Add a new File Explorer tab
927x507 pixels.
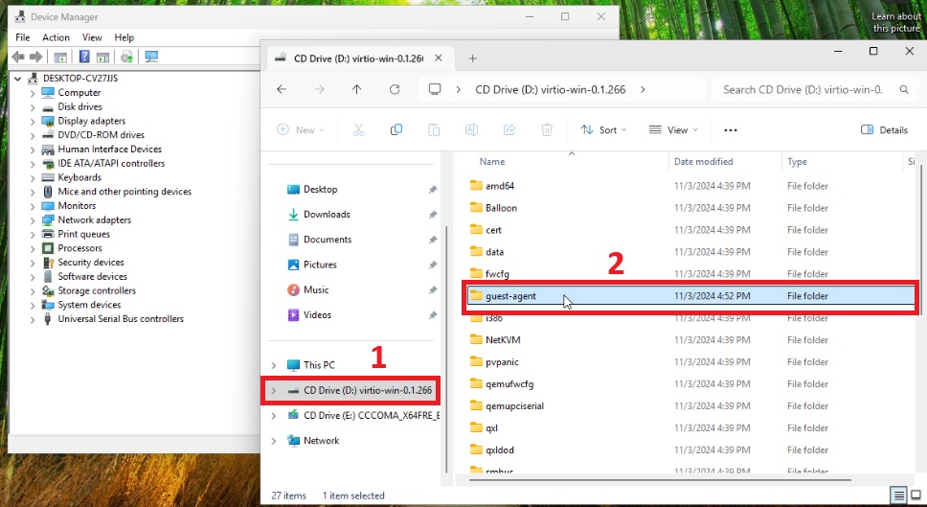click(x=472, y=58)
